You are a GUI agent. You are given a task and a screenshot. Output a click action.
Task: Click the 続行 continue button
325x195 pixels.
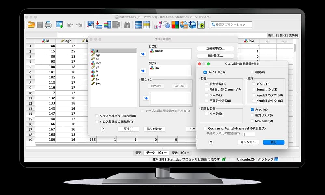(x=274, y=142)
